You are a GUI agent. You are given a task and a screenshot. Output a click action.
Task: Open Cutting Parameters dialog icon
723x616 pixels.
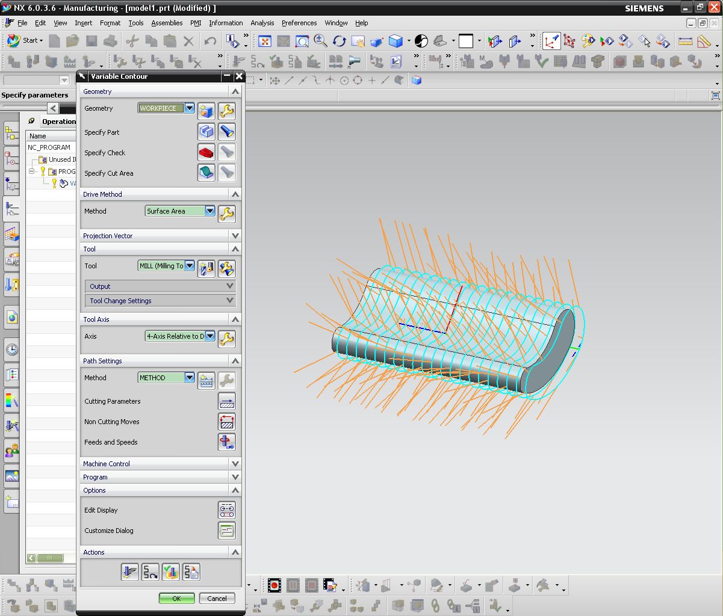(x=227, y=401)
